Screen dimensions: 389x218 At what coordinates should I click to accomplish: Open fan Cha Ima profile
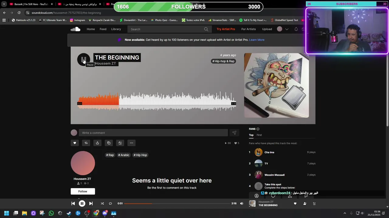coord(269,152)
